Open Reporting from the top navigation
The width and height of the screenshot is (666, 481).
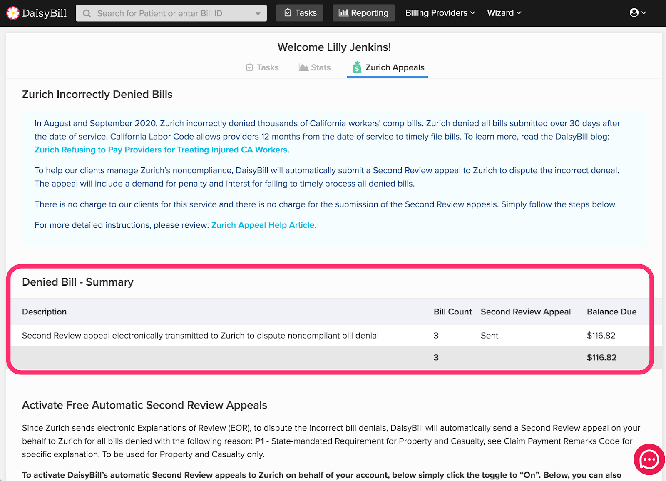[363, 13]
